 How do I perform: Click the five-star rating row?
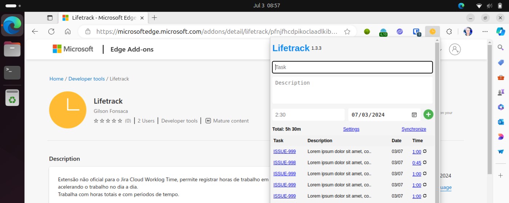point(108,121)
